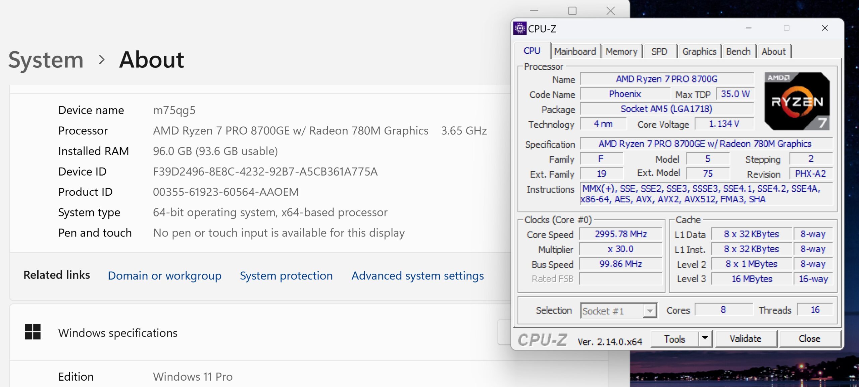This screenshot has width=859, height=387.
Task: Click the System breadcrumb to go back
Action: (x=46, y=60)
